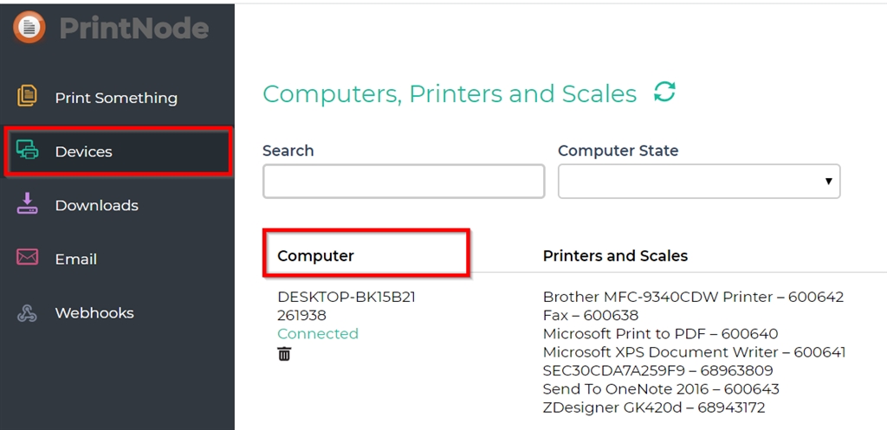Click the Webhooks icon in sidebar

click(x=27, y=313)
